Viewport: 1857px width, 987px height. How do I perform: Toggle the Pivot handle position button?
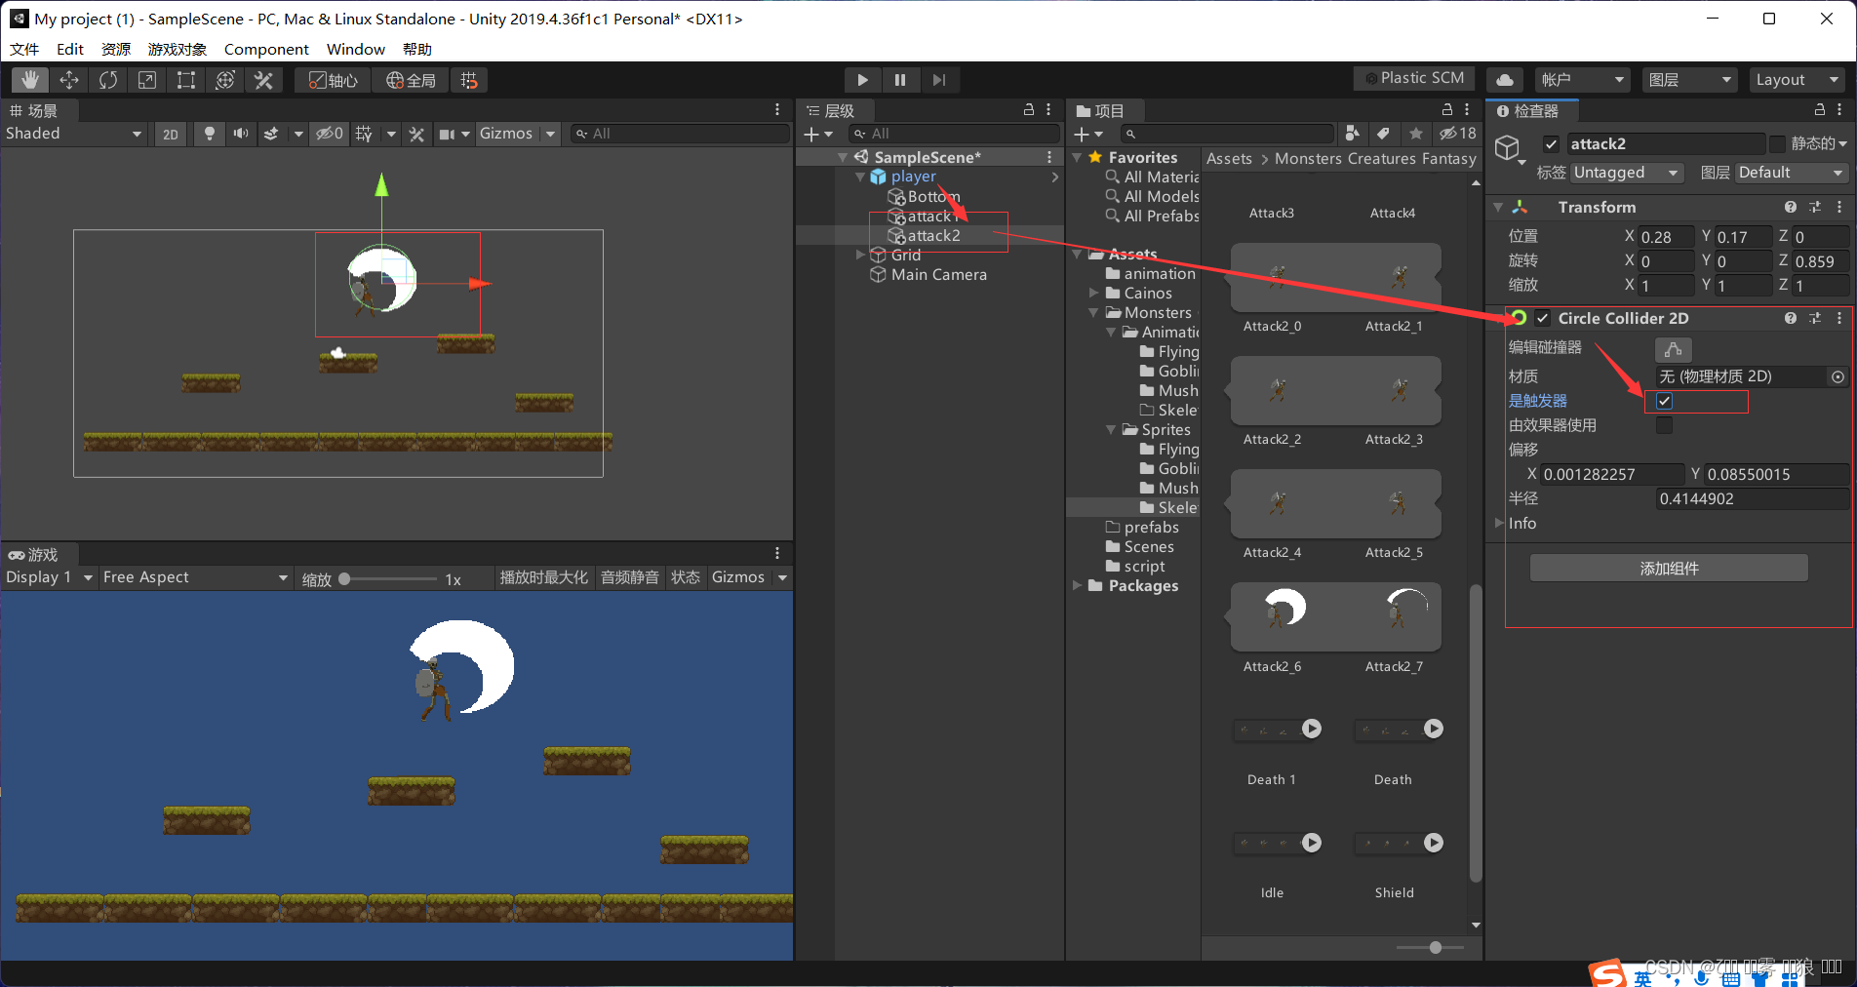click(x=333, y=80)
